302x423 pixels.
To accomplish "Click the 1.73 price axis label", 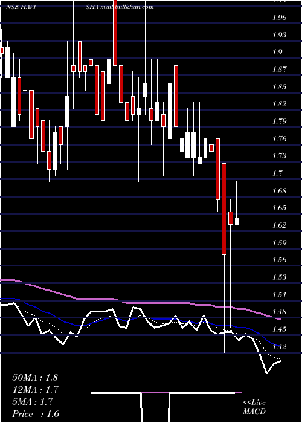I will [x=281, y=156].
